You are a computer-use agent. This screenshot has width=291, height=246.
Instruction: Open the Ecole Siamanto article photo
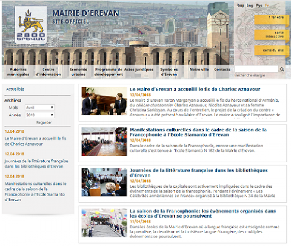click(104, 141)
